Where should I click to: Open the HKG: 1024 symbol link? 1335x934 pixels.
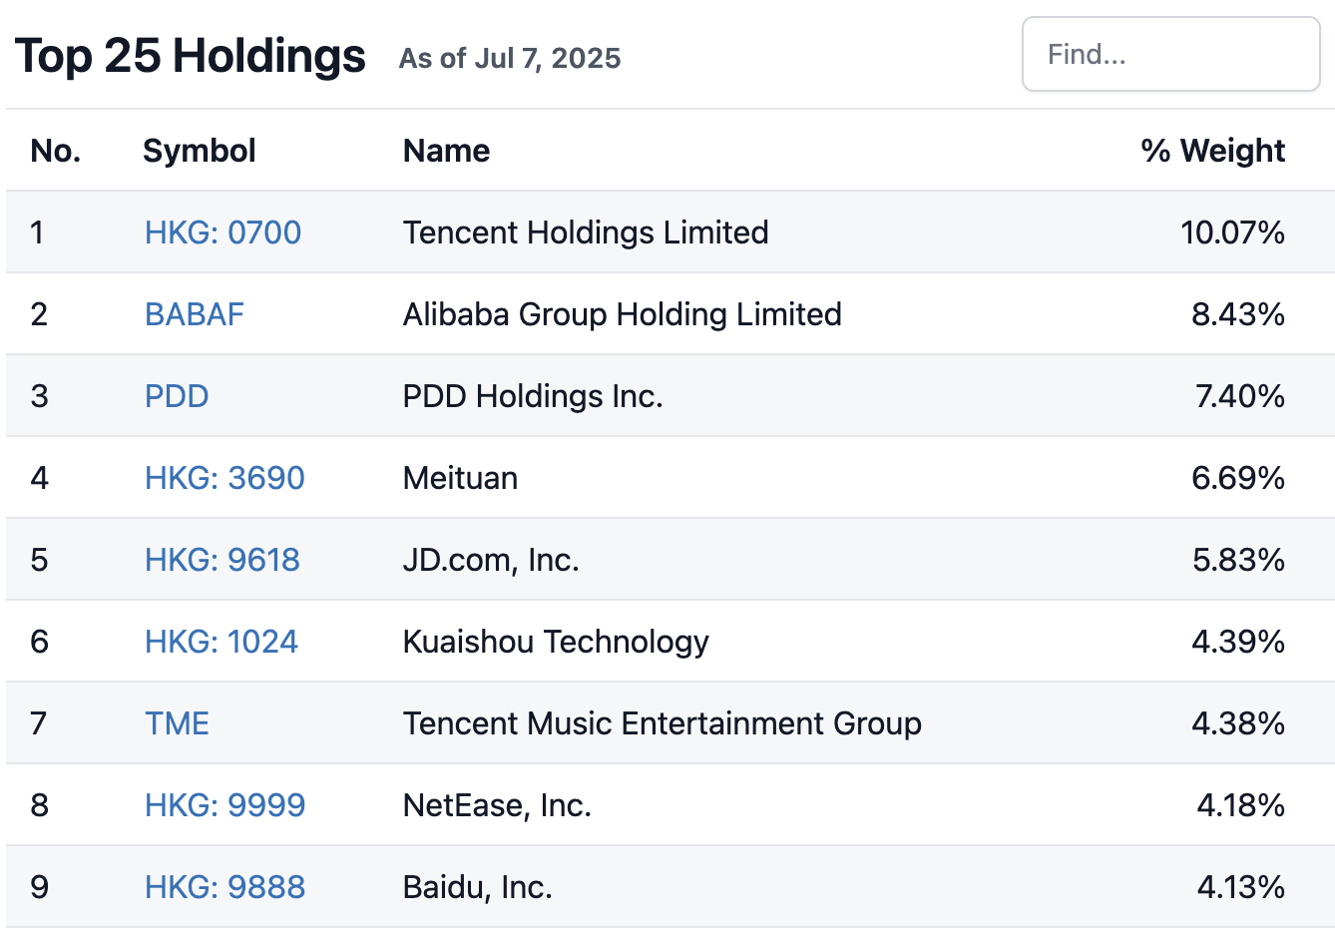pos(222,642)
